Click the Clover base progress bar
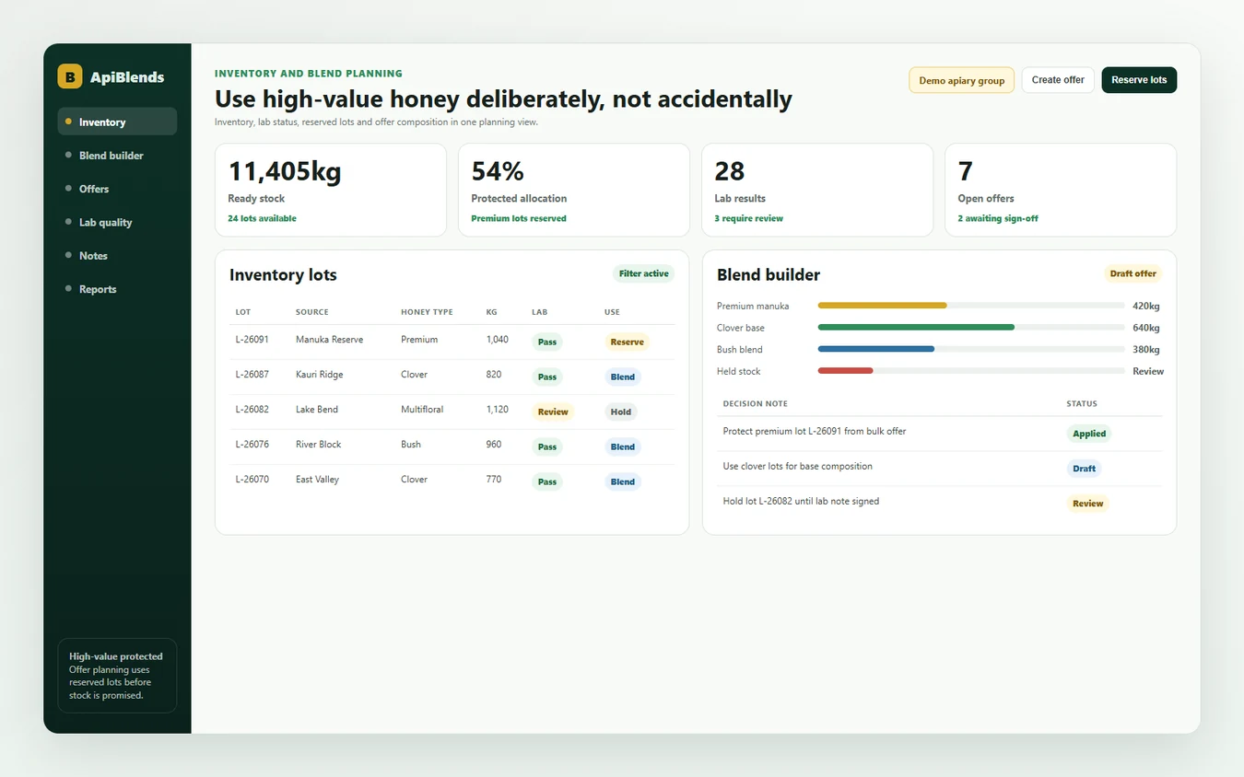The height and width of the screenshot is (777, 1244). tap(971, 328)
